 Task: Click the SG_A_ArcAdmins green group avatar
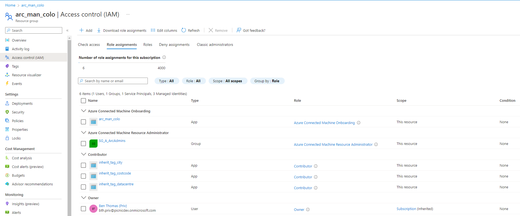[x=93, y=144]
